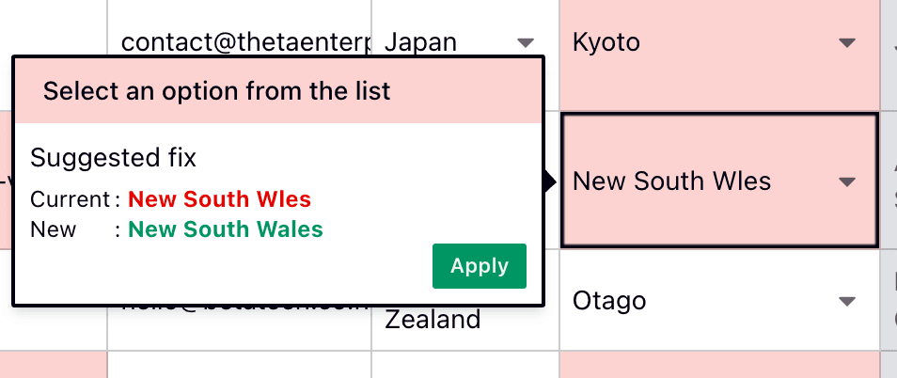Click the black pointer triangle beside the popup
Screen dimensions: 897x378
pyautogui.click(x=549, y=181)
